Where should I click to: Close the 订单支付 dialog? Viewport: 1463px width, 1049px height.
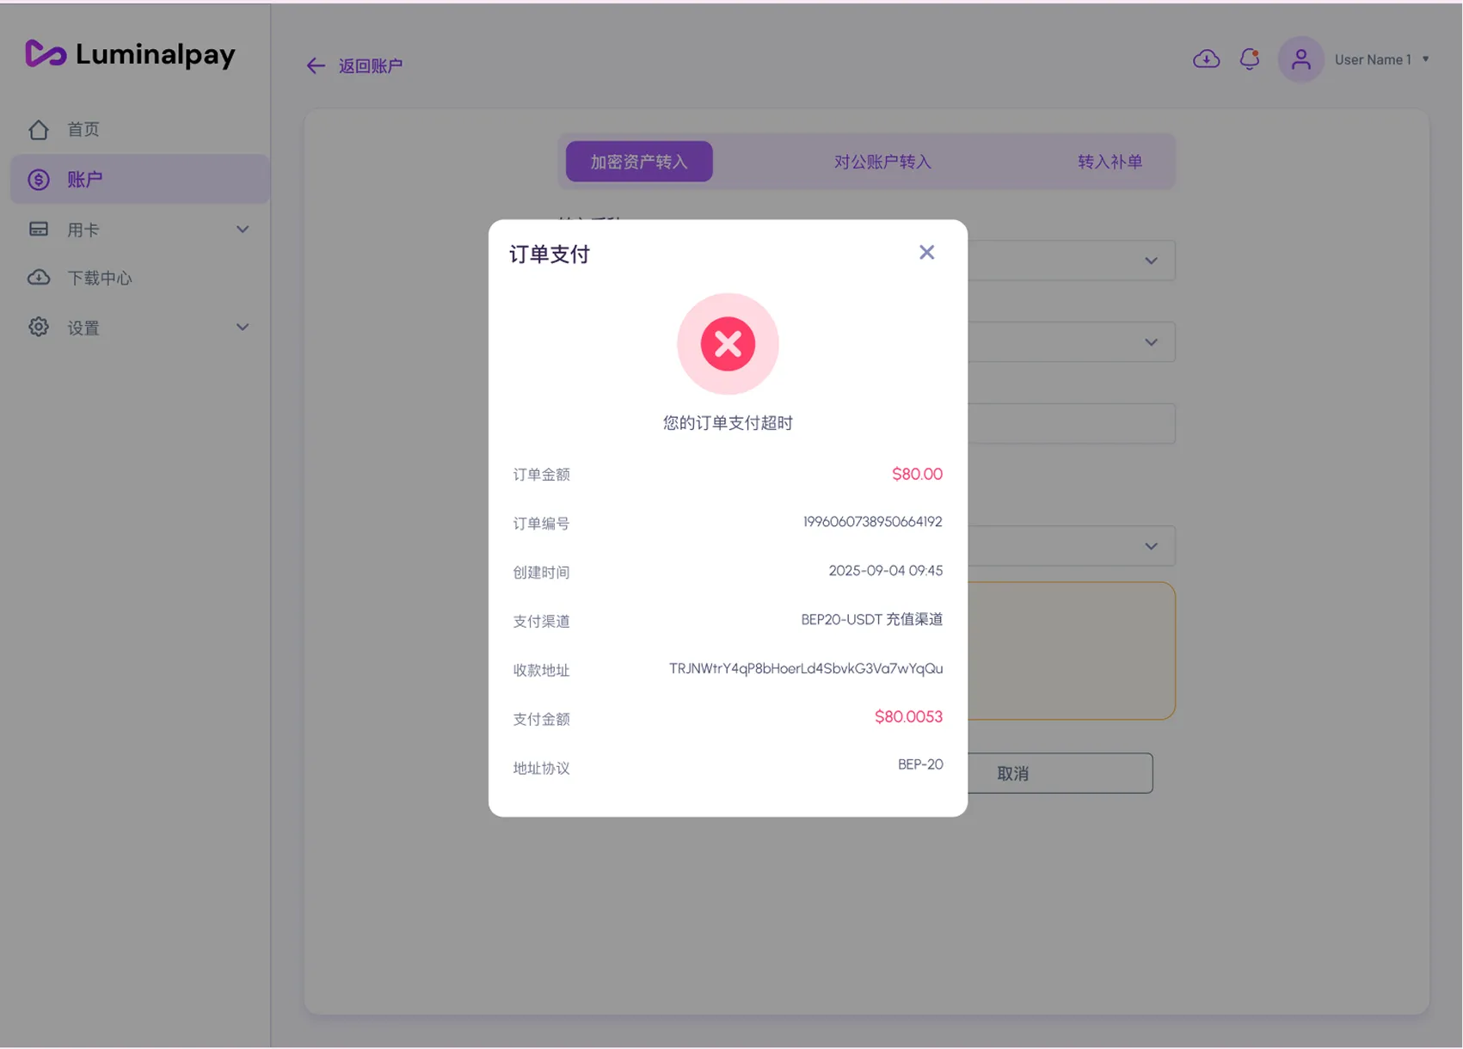926,253
